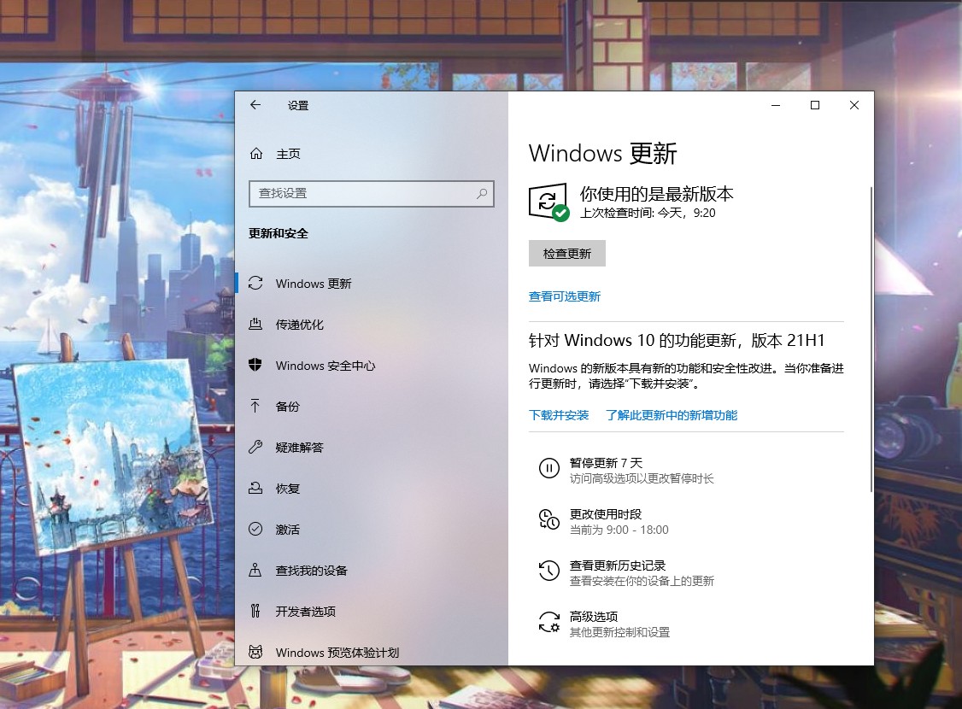This screenshot has width=962, height=709.
Task: Click the magnifier icon in search box
Action: [x=482, y=194]
